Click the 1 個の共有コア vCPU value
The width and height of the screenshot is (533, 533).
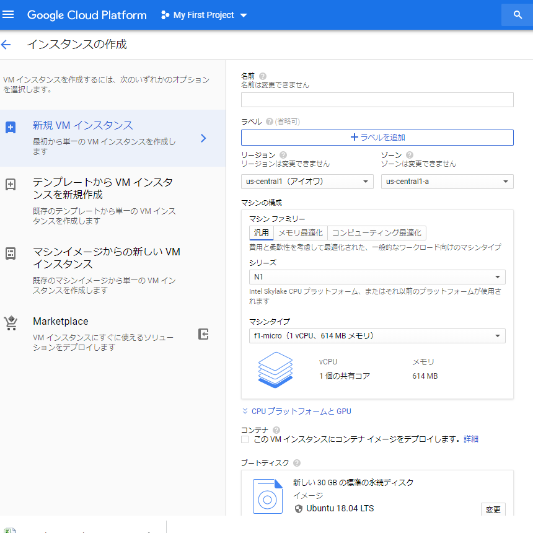click(345, 376)
